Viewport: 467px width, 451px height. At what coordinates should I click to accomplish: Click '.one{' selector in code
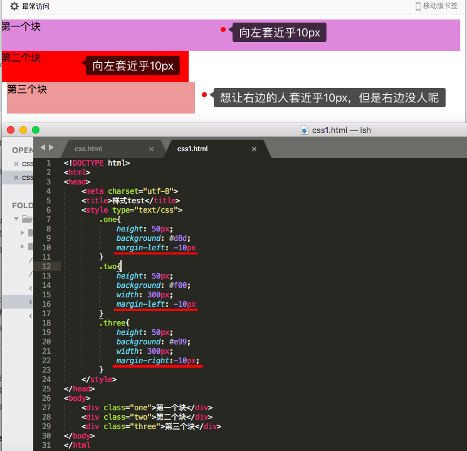[x=110, y=220]
